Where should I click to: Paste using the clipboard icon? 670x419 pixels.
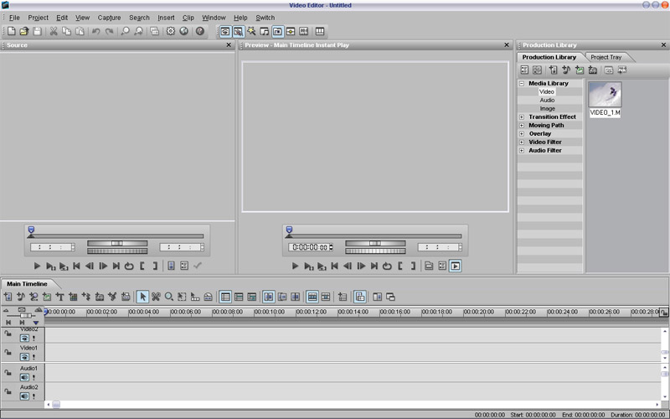(80, 31)
